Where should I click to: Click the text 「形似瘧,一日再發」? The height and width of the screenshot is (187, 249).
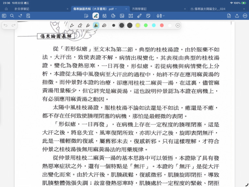81,124
